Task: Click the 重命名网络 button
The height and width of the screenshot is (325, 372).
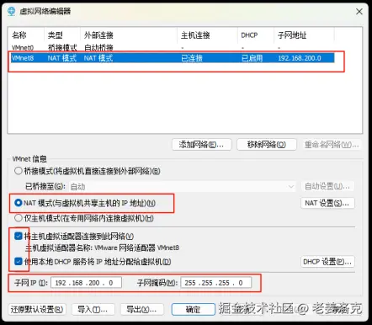Action: (x=332, y=145)
